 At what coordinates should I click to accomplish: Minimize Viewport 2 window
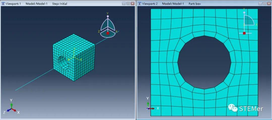(260, 4)
